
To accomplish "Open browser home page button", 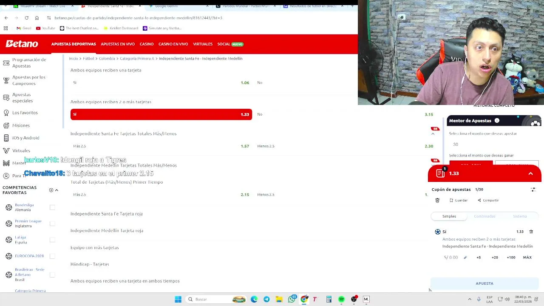I will (37, 18).
